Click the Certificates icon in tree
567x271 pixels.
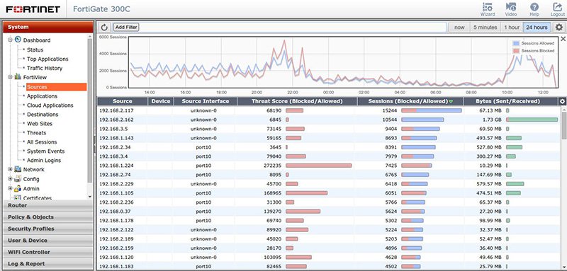pyautogui.click(x=18, y=197)
